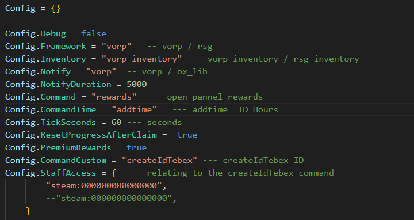Click the 'ResetProgressAfterClaim' property name
This screenshot has height=220, width=414.
98,135
